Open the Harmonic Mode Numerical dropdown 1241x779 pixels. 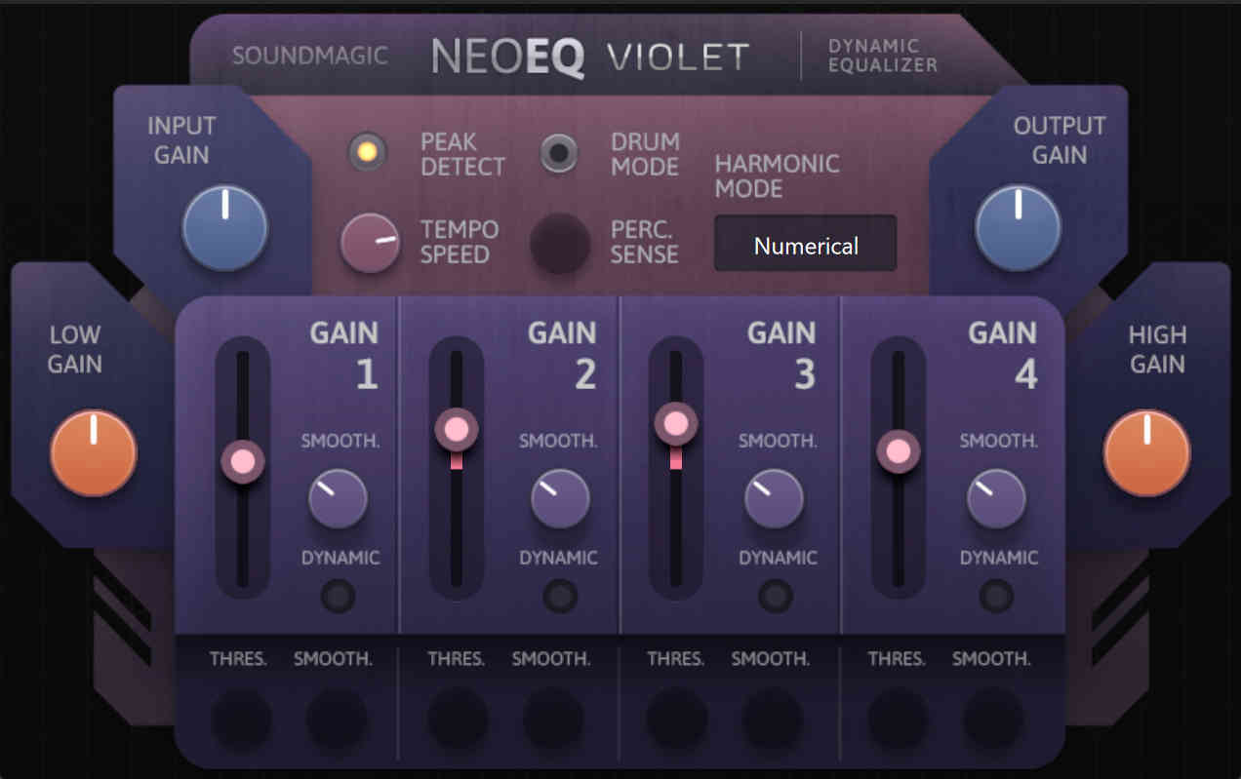click(x=806, y=244)
